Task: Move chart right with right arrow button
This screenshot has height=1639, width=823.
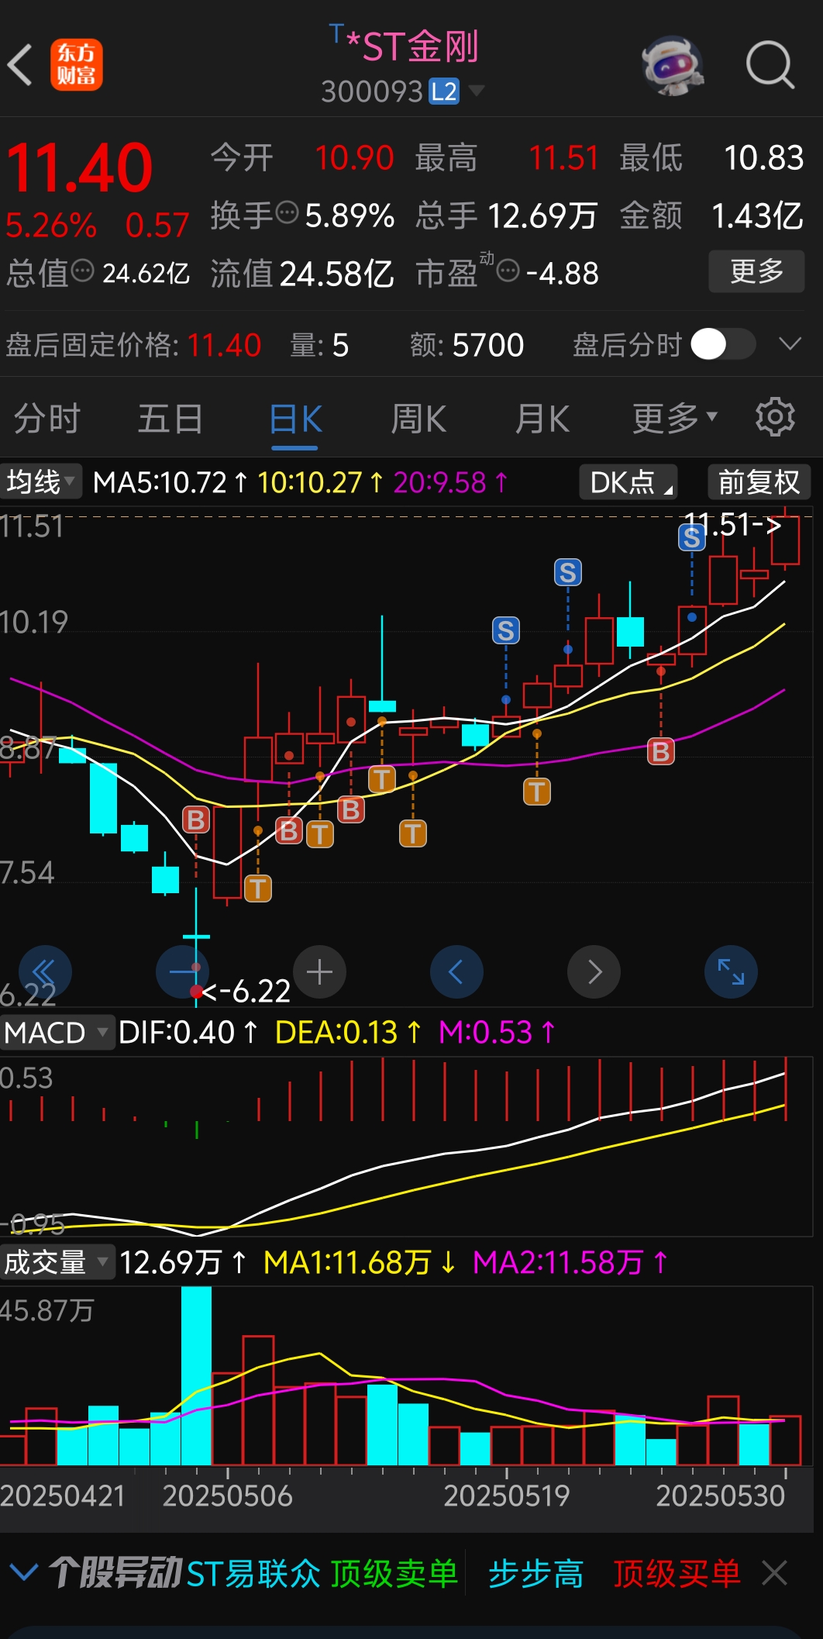Action: [x=594, y=971]
